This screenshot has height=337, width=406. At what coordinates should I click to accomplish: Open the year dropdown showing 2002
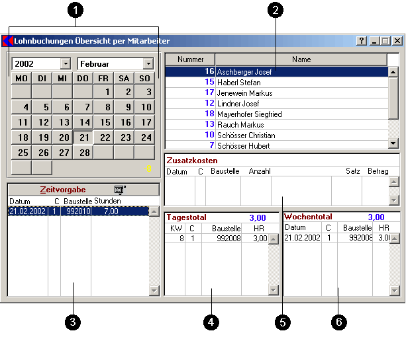click(65, 64)
